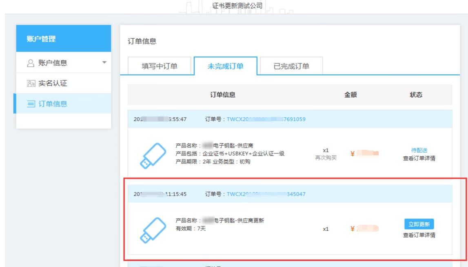
Task: Click the ID card icon beside 实名认证
Action: click(31, 83)
